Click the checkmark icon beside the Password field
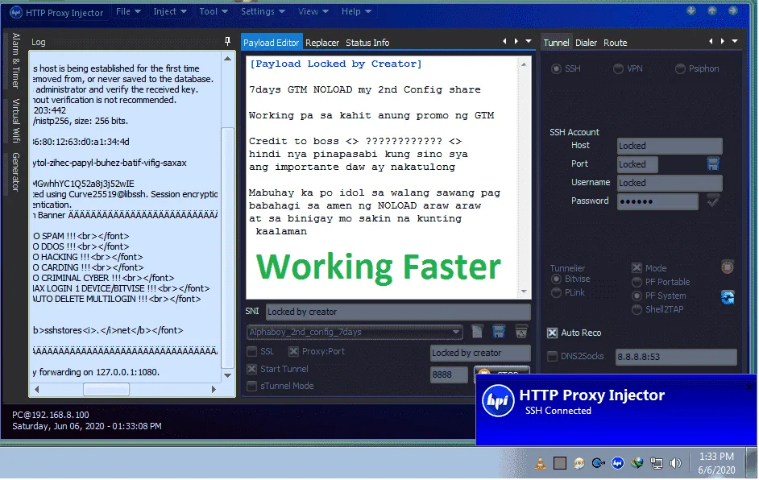Viewport: 759px width, 480px height. 713,201
